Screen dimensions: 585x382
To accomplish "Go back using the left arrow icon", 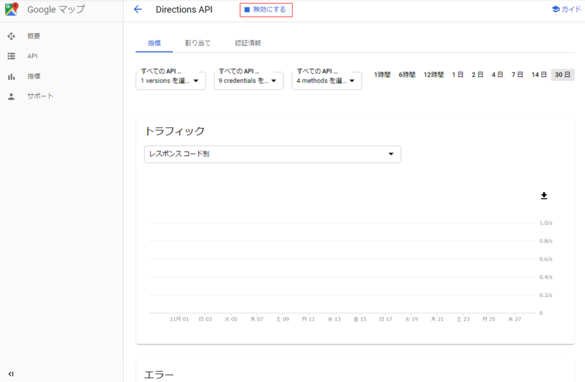I will coord(138,9).
